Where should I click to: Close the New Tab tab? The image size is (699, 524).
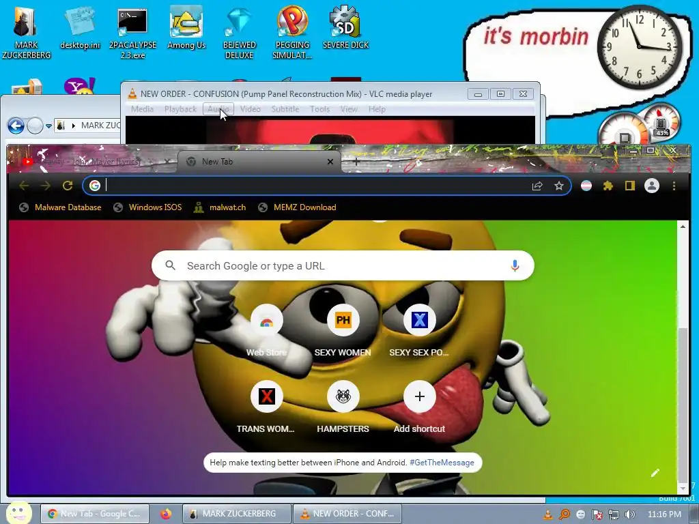(330, 162)
